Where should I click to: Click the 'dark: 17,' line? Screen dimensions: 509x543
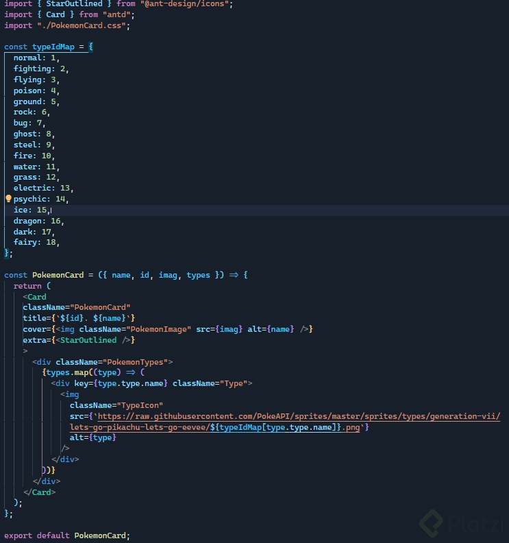[34, 232]
